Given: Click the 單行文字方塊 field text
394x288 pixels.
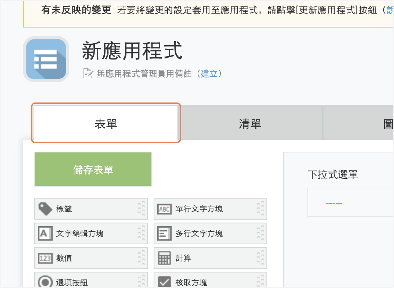Looking at the screenshot, I should click(x=199, y=209).
